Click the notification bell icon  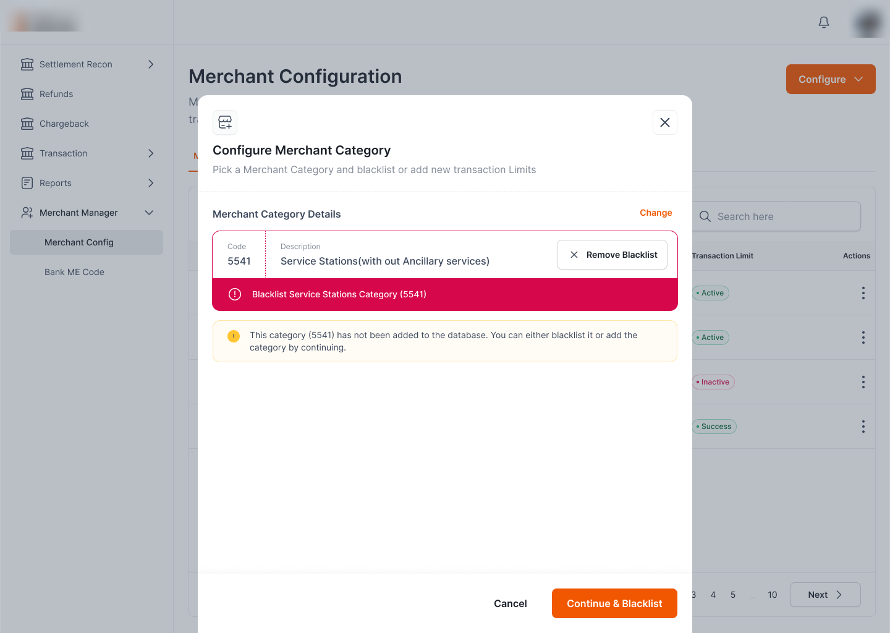[824, 22]
